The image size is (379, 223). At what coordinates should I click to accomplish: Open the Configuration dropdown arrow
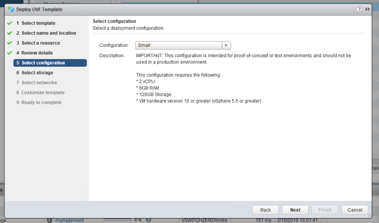pyautogui.click(x=226, y=46)
